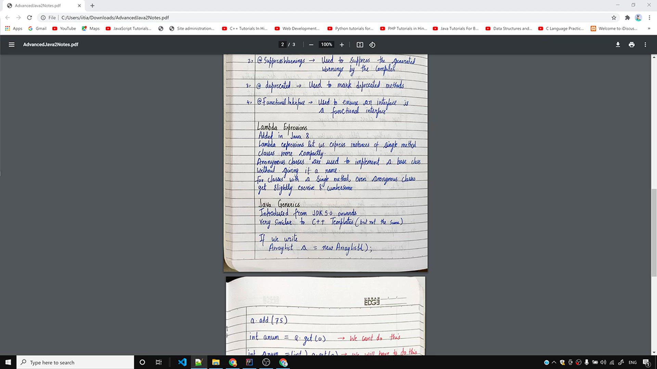Open the YouTube bookmark

click(64, 28)
